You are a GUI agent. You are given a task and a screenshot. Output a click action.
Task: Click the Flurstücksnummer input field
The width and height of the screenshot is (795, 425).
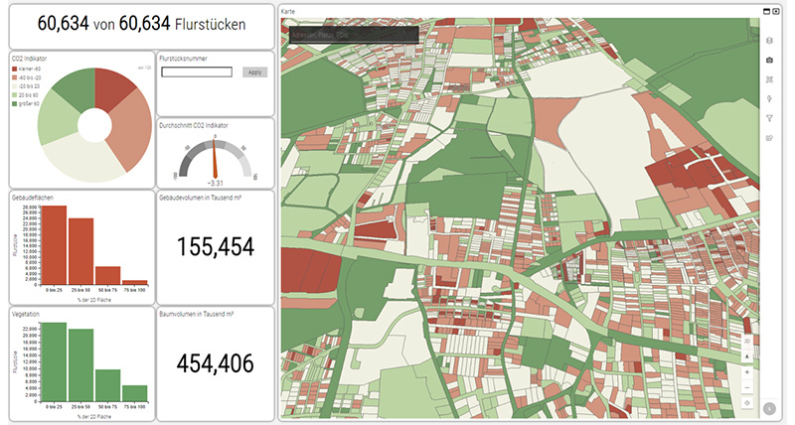(x=196, y=72)
